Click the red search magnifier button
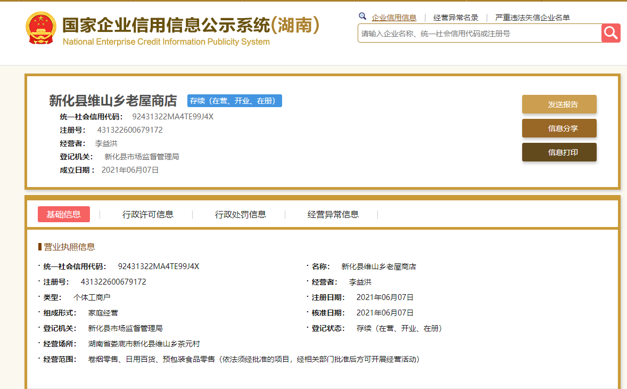Screen dimensions: 627x389 (x=610, y=33)
